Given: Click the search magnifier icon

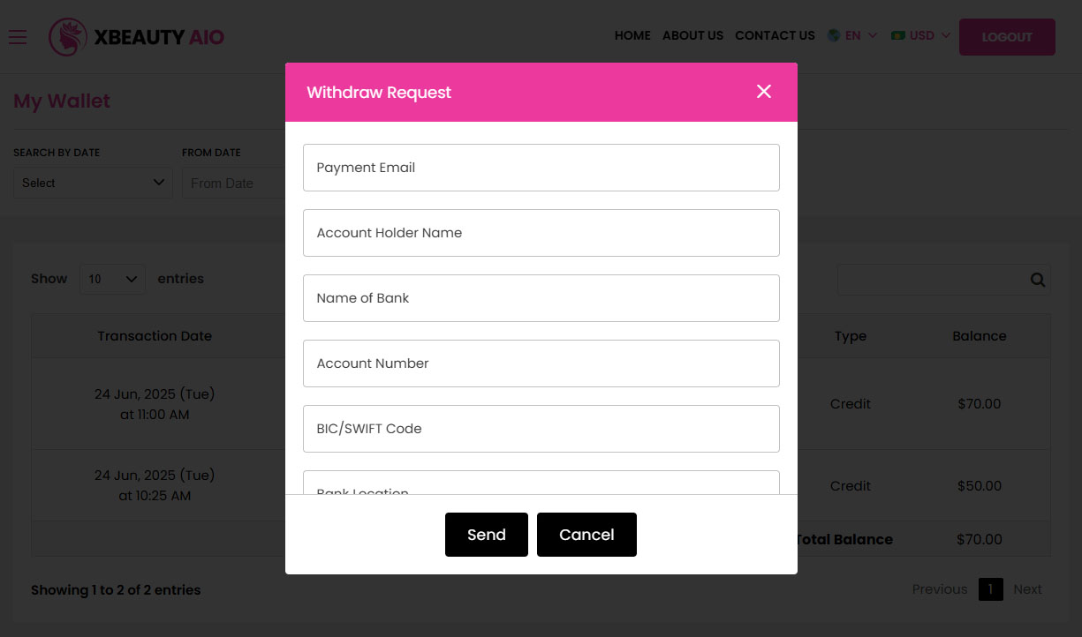Looking at the screenshot, I should point(1037,279).
